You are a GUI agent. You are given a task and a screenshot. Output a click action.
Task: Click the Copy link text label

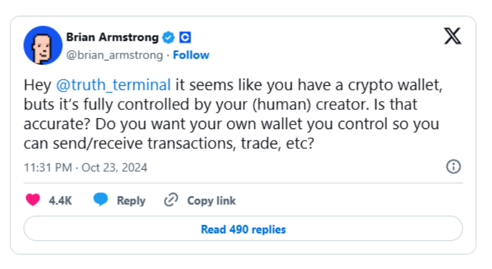[211, 200]
